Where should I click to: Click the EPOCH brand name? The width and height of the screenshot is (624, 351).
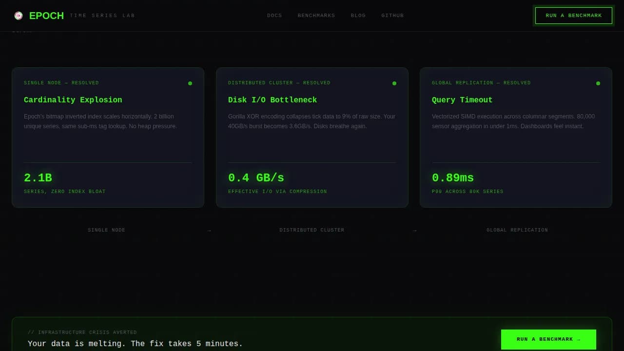tap(46, 16)
